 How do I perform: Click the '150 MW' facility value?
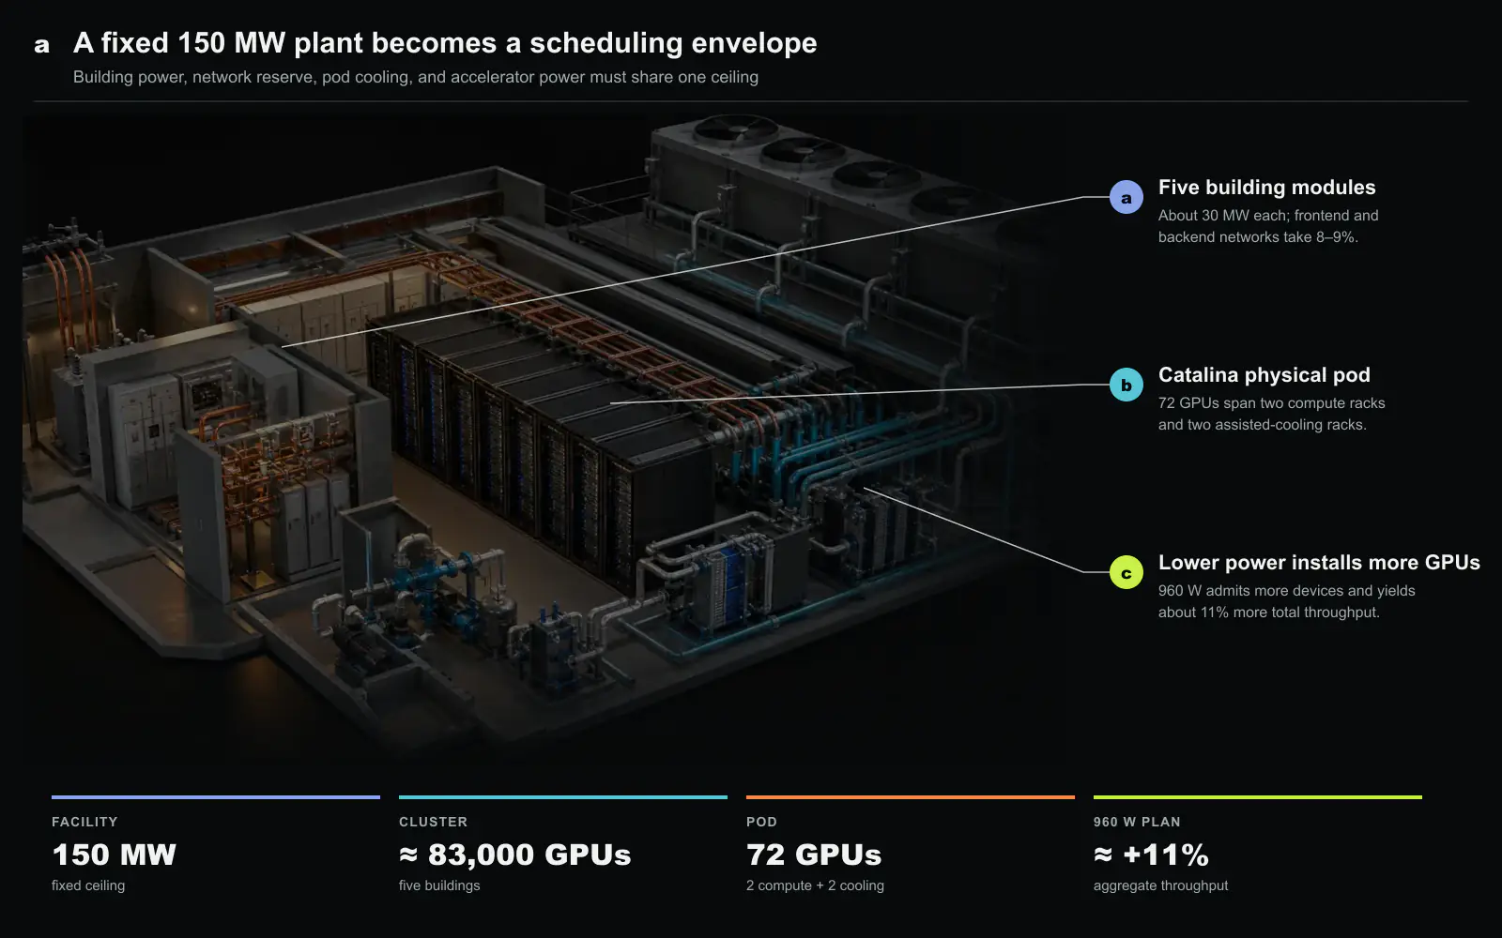coord(114,855)
